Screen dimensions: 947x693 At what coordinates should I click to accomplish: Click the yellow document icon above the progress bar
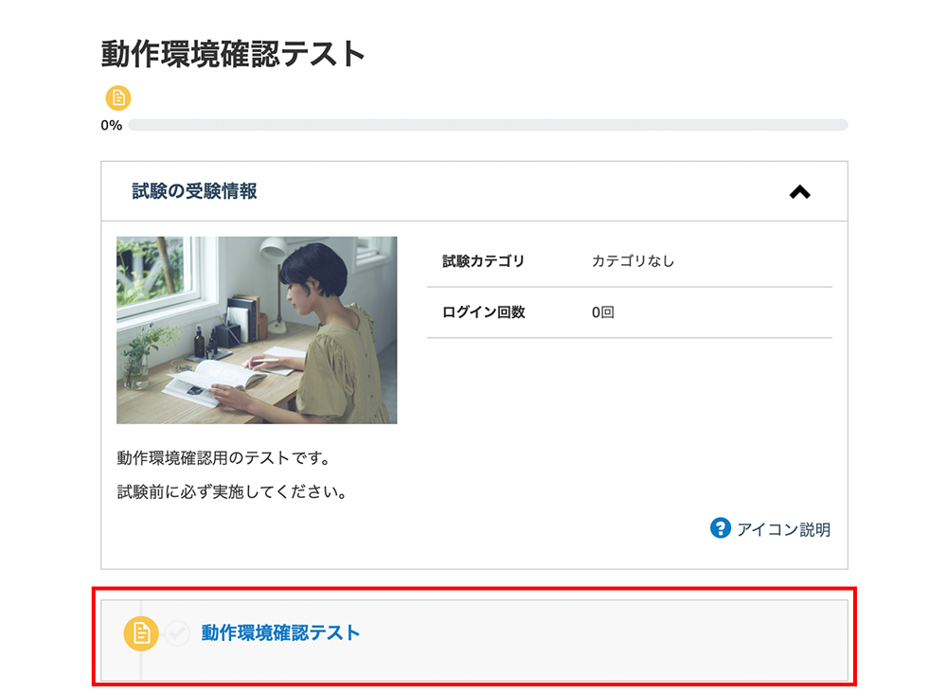pos(117,97)
